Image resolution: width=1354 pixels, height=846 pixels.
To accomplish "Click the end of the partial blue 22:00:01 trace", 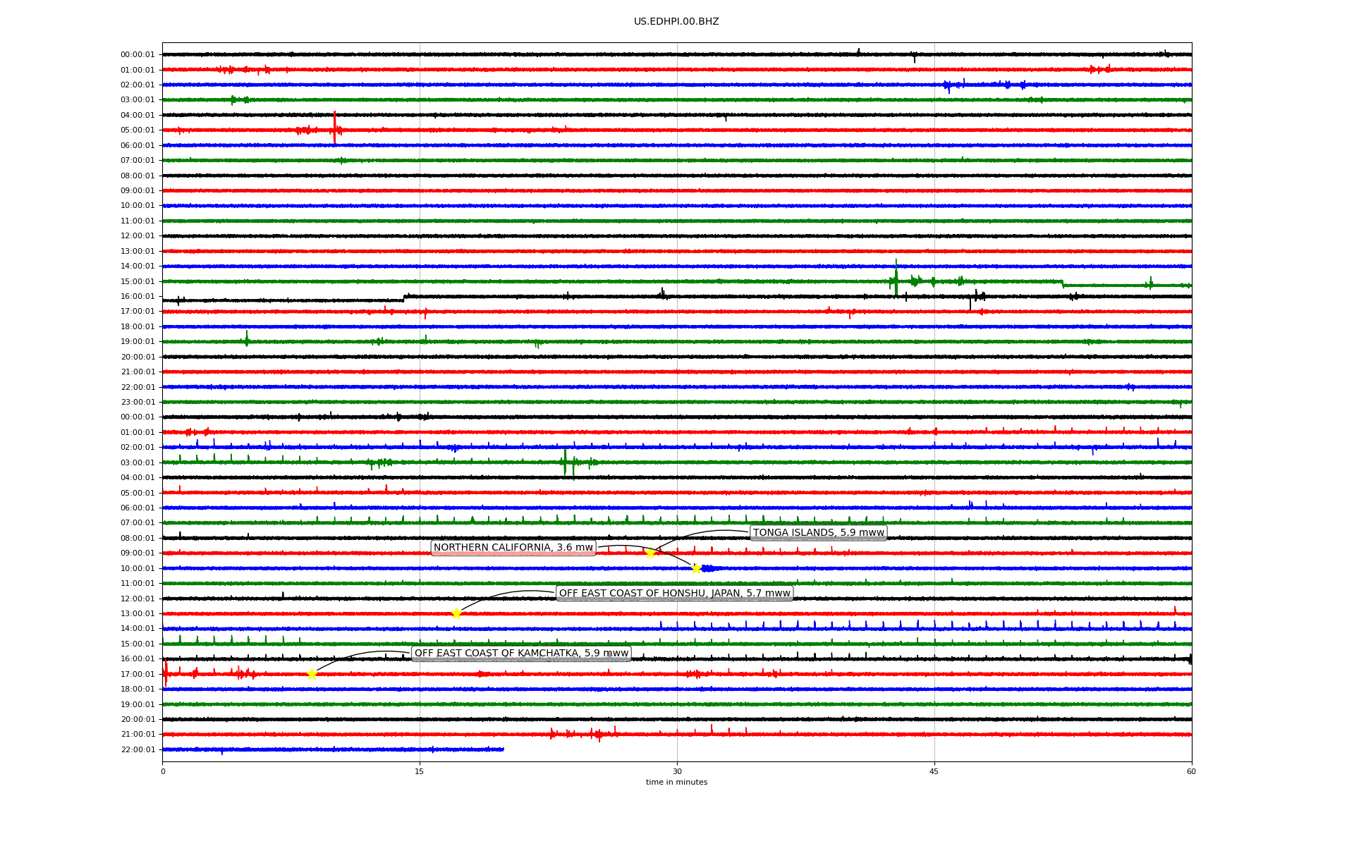I will (503, 749).
